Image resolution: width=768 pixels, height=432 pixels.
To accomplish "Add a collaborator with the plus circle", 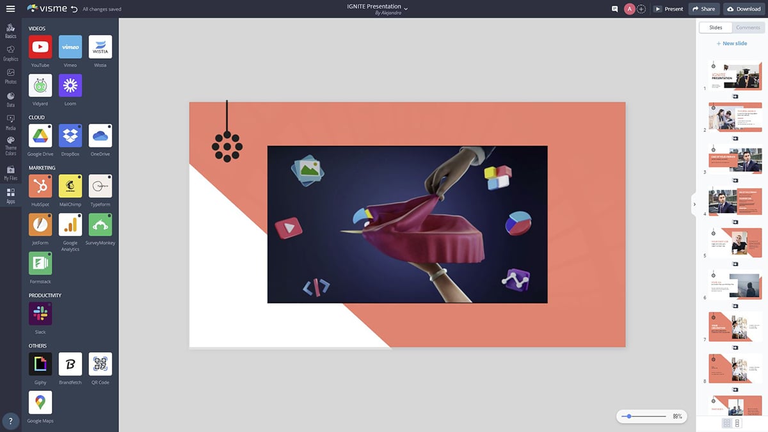I will pos(641,9).
